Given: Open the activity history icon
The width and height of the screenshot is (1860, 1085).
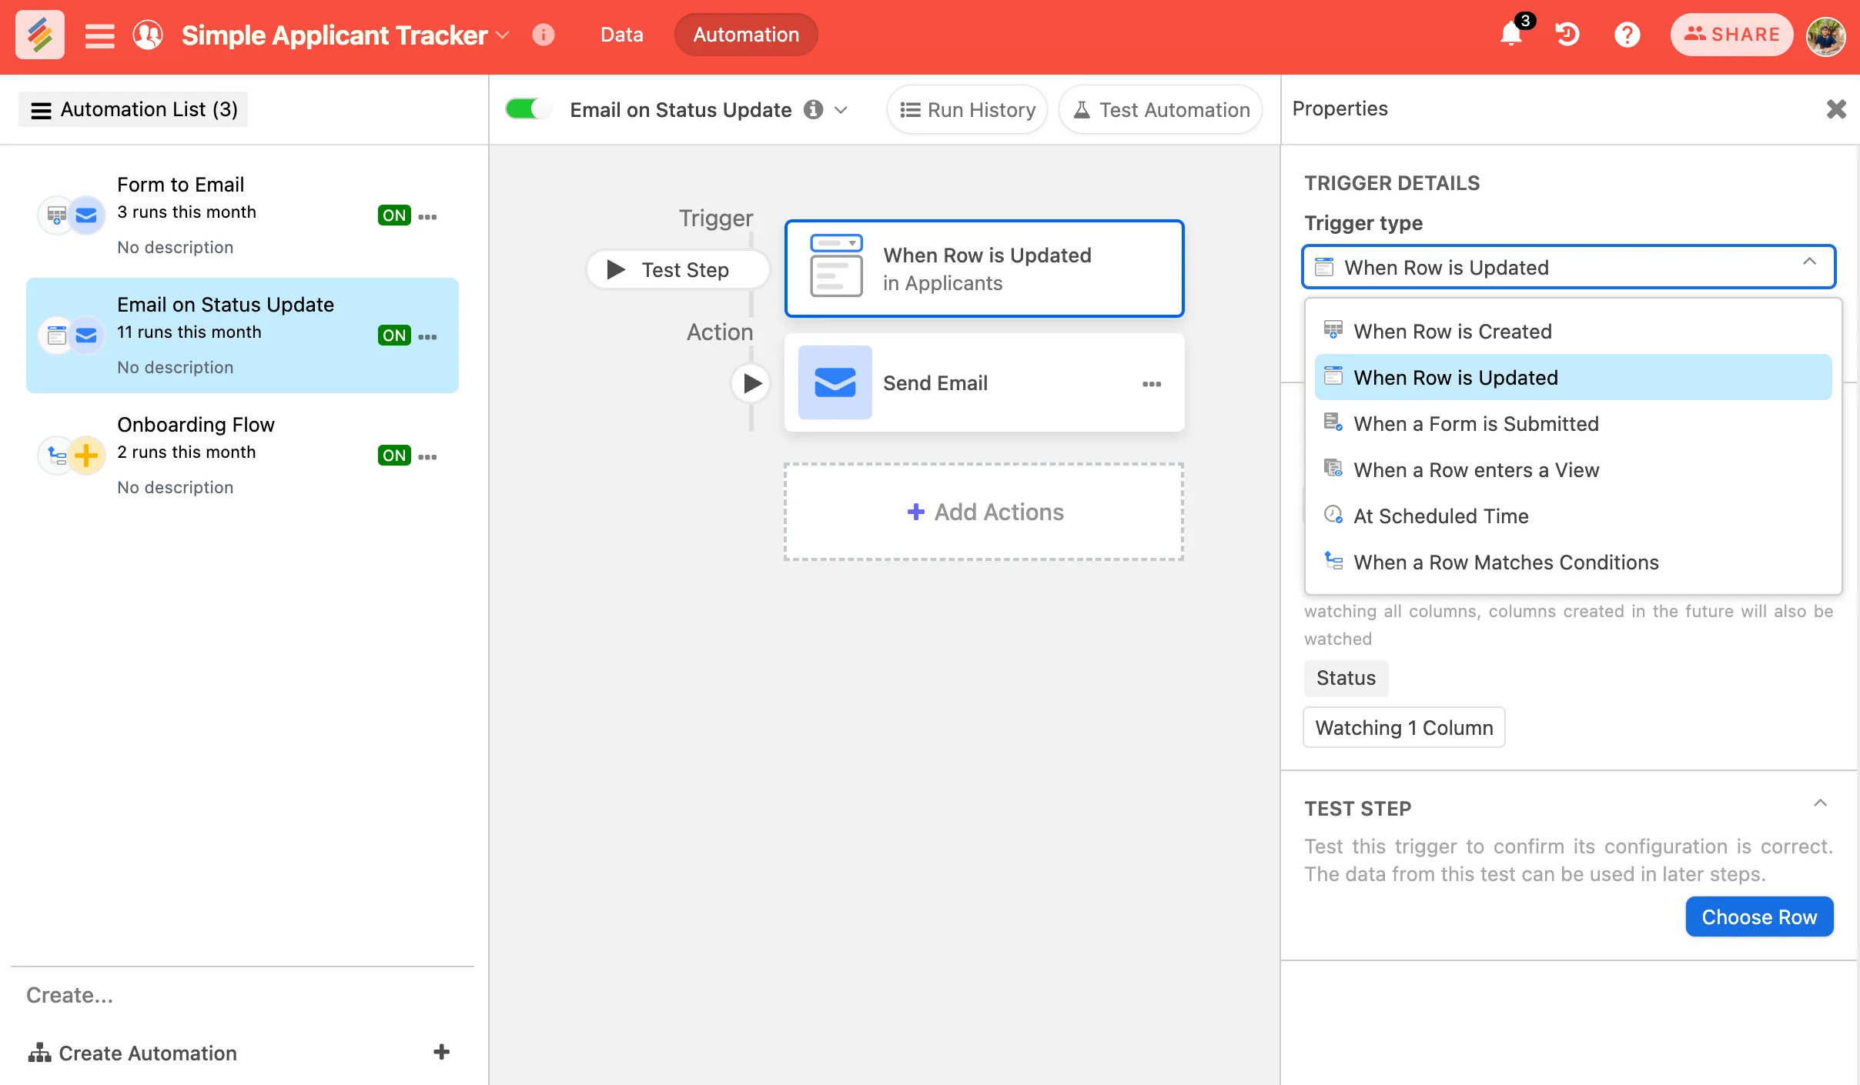Looking at the screenshot, I should pos(1567,35).
